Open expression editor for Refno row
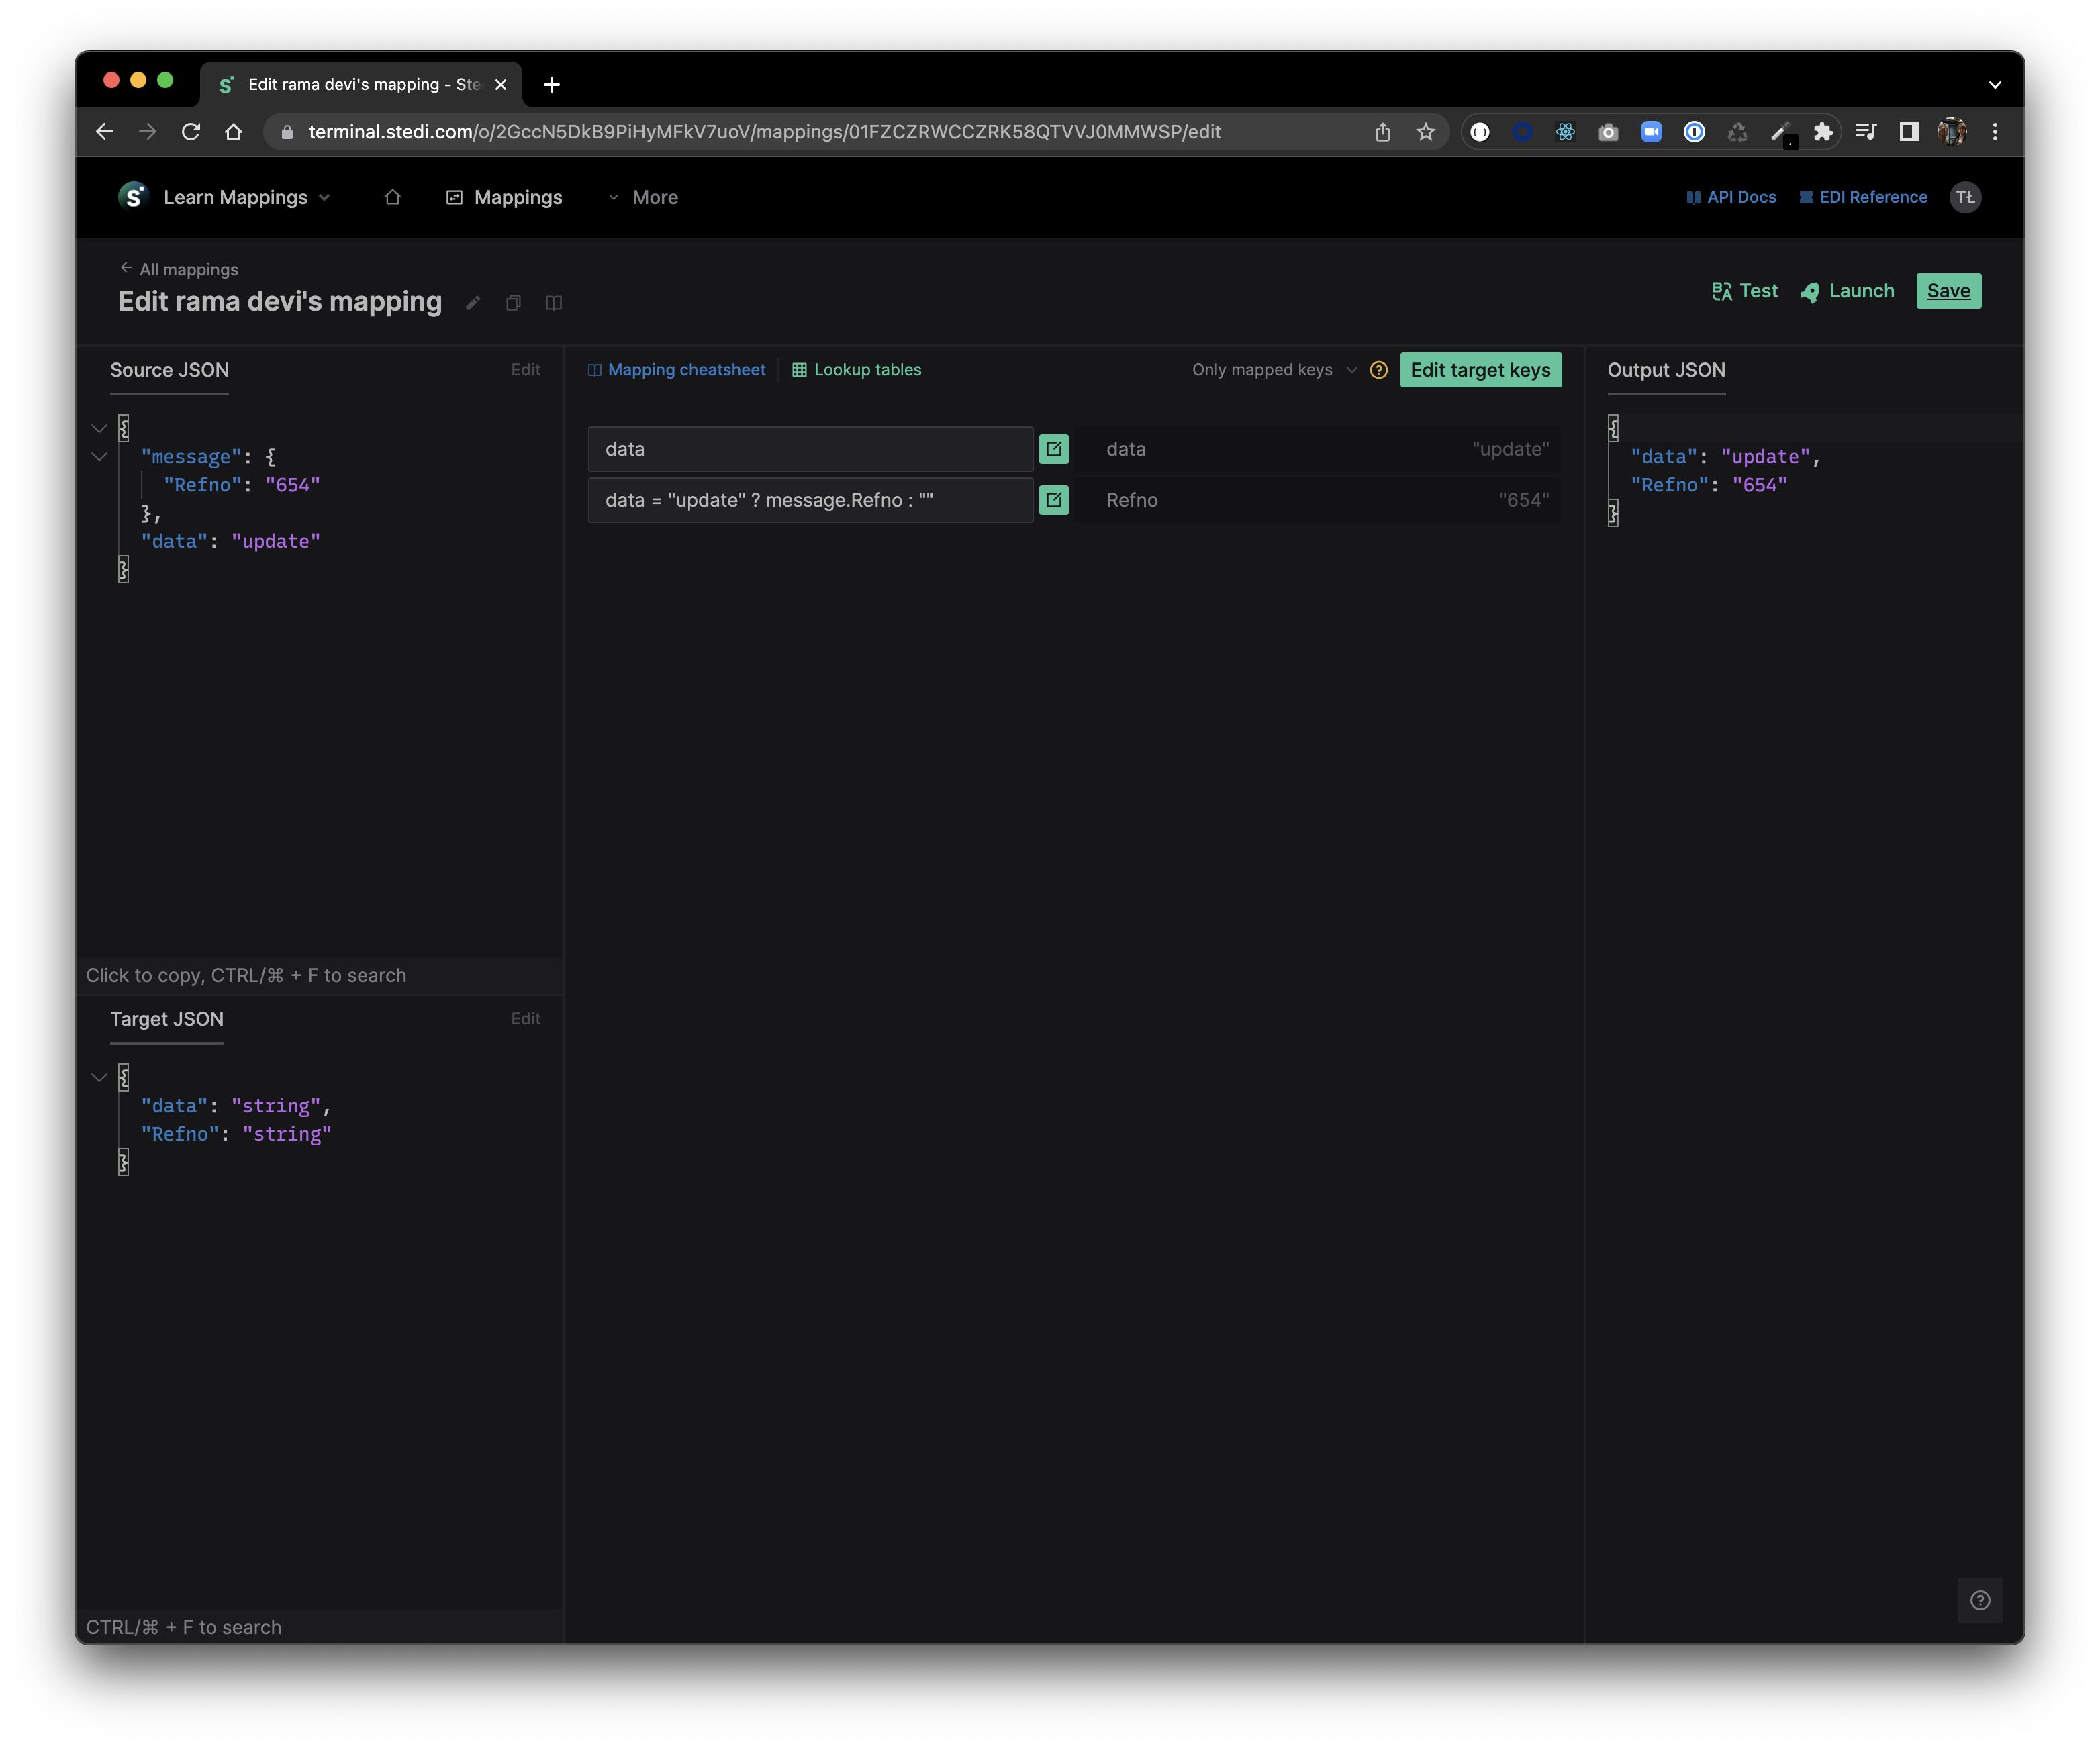Screen dimensions: 2100x1744 click(1053, 500)
